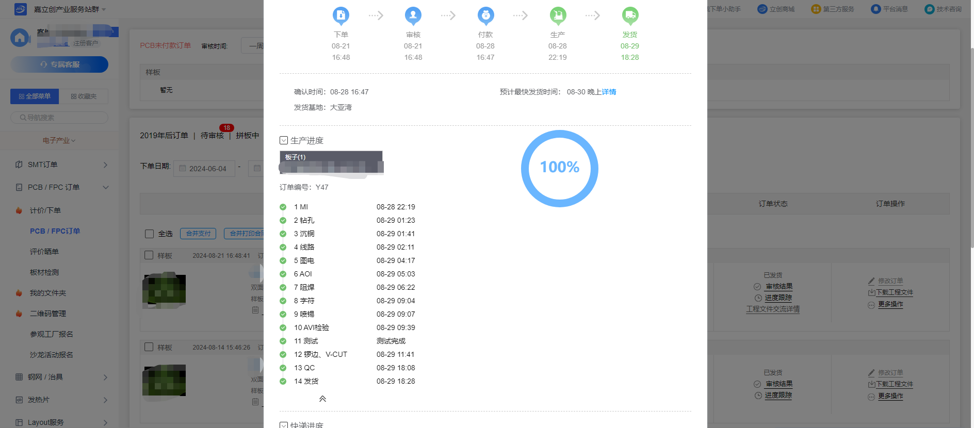Click the 100% circular progress indicator
Screen dimensions: 974x428
coord(559,168)
